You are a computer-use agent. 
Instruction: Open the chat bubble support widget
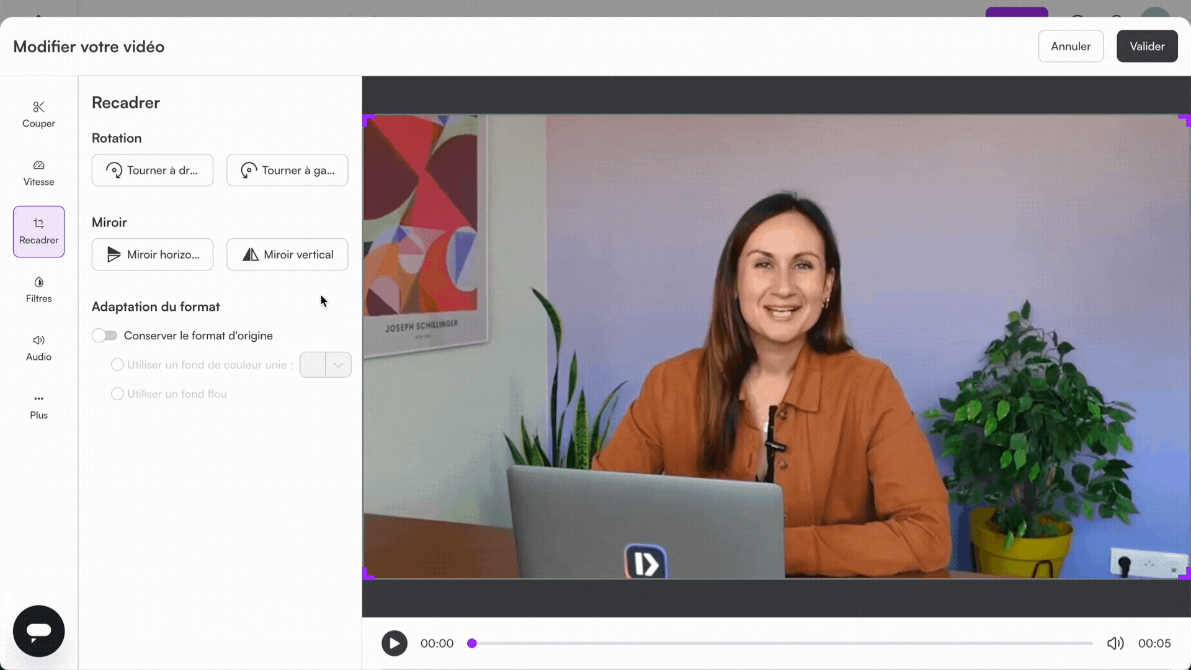[x=38, y=631]
